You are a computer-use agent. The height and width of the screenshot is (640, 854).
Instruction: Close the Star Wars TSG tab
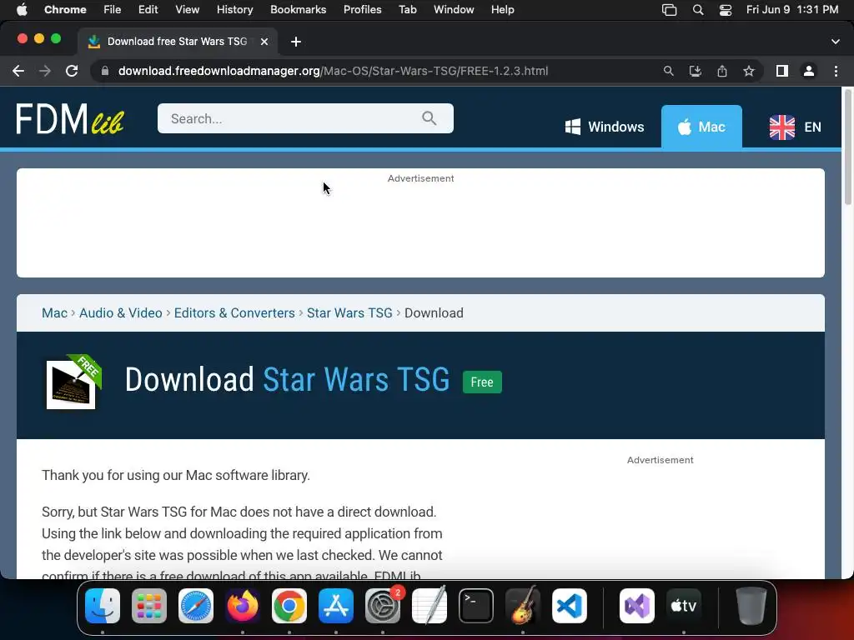(x=264, y=42)
